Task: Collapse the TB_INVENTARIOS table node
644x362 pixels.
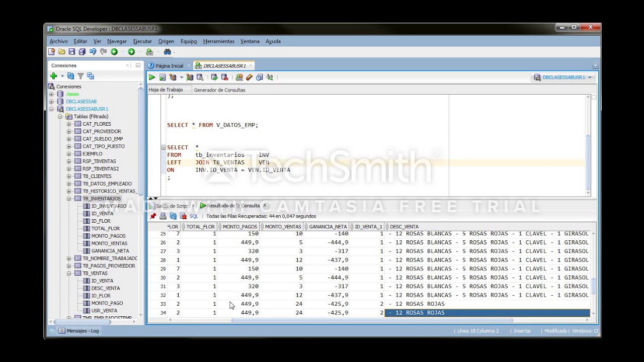Action: click(69, 199)
